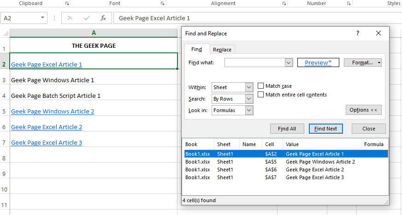Expand the Within dropdown set to Sheet
The image size is (402, 215).
coord(249,87)
